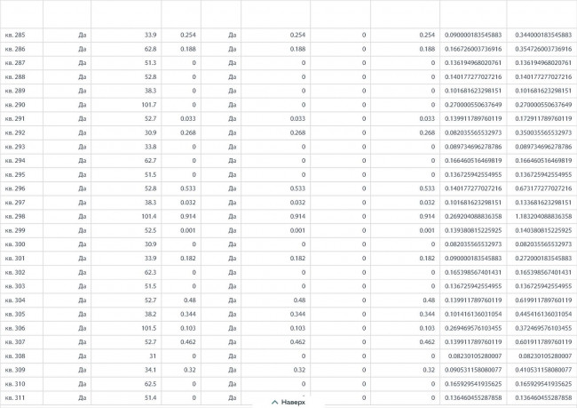Click the cell labeled кв. 294
Image resolution: width=577 pixels, height=408 pixels.
[x=15, y=161]
